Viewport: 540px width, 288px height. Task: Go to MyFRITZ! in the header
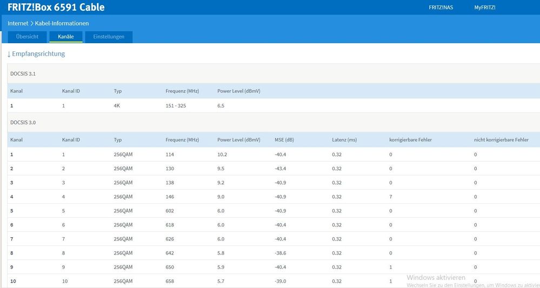pyautogui.click(x=484, y=8)
